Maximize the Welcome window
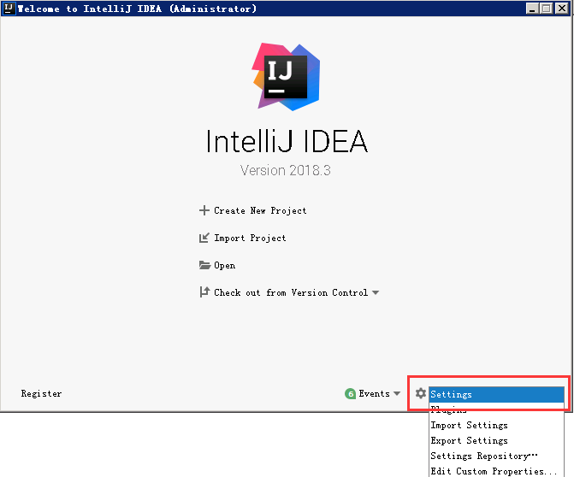 pyautogui.click(x=546, y=8)
